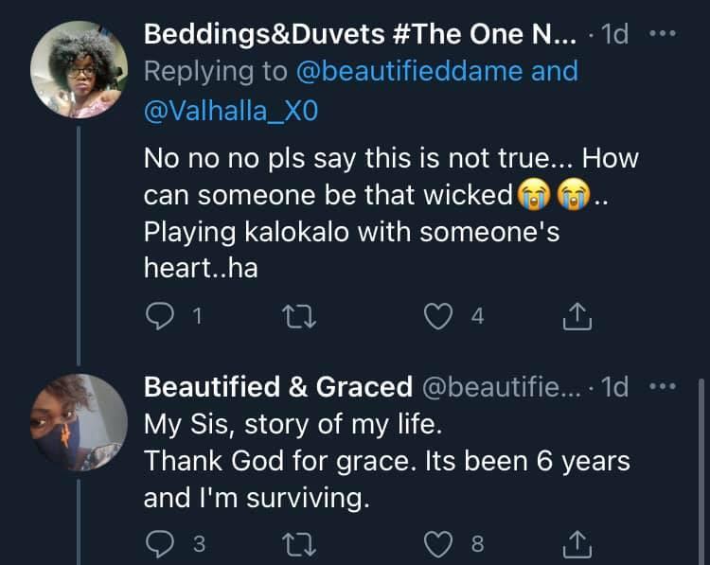Screen dimensions: 710x565
Task: Open the Beddings&Duvets display name
Action: [360, 34]
